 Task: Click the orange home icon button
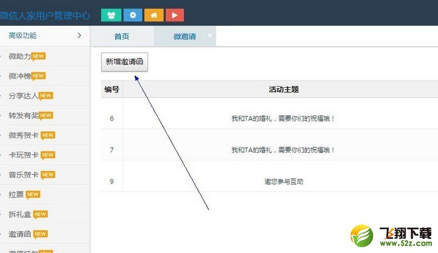tap(154, 15)
